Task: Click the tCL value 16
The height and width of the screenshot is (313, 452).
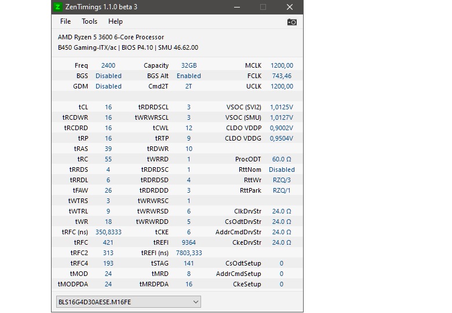Action: tap(108, 107)
